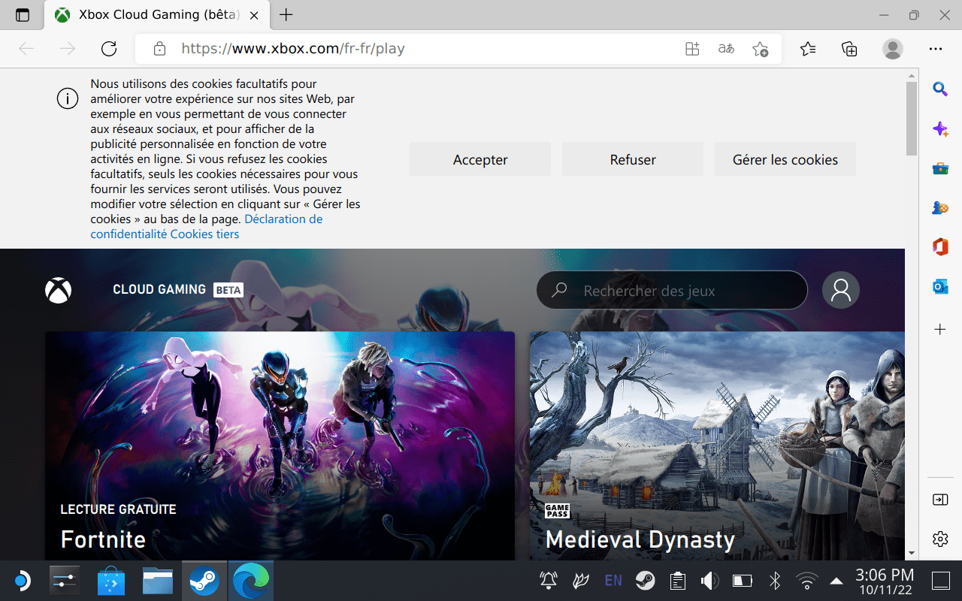Click in the Rechercher des jeux field

672,290
